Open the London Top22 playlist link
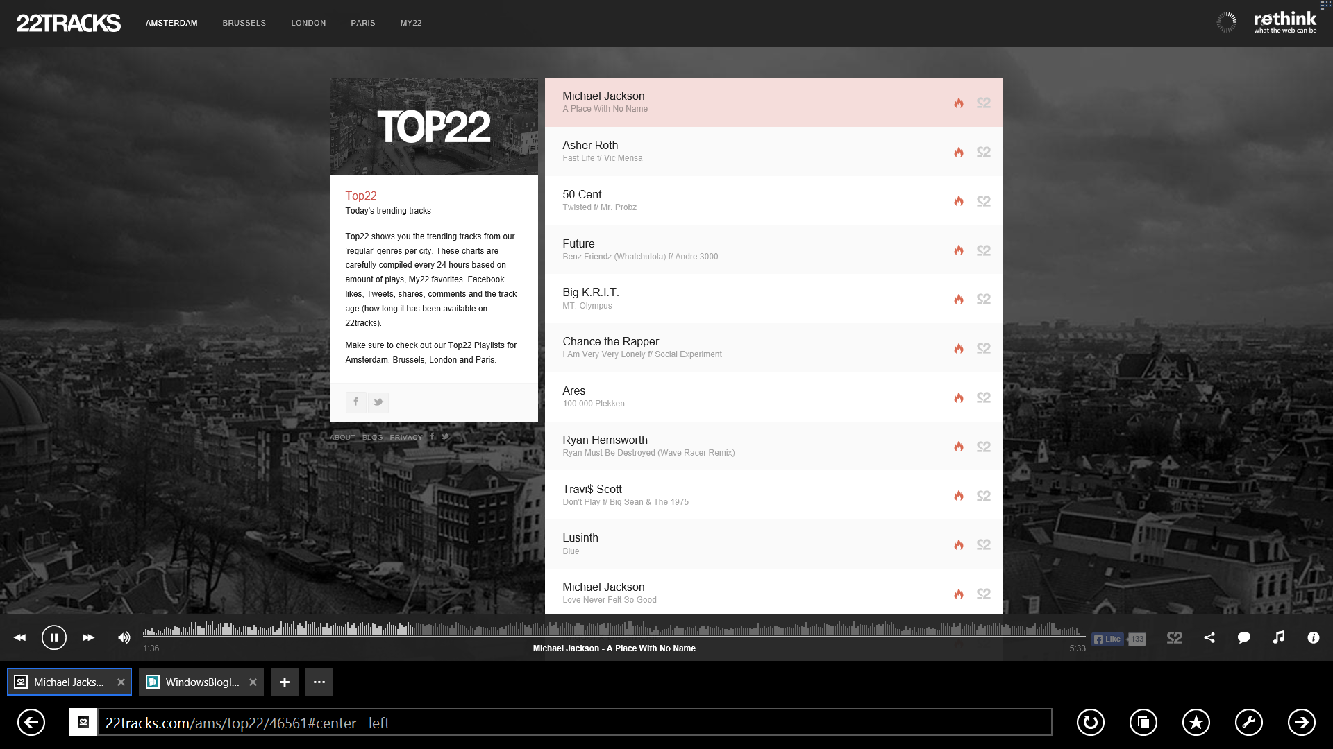This screenshot has width=1333, height=749. [x=443, y=360]
